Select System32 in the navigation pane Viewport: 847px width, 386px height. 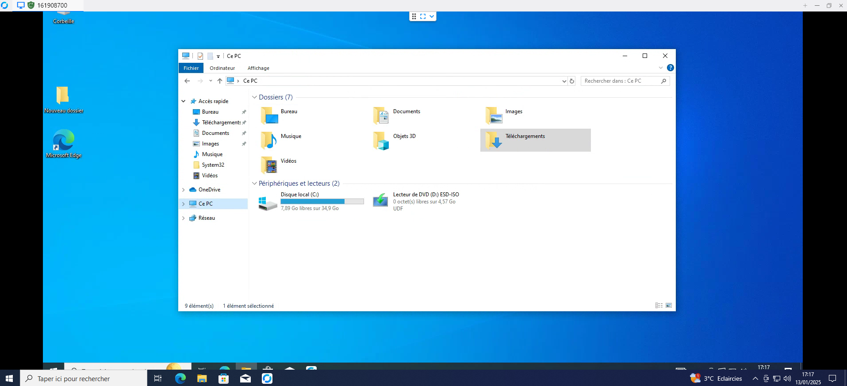click(x=213, y=165)
